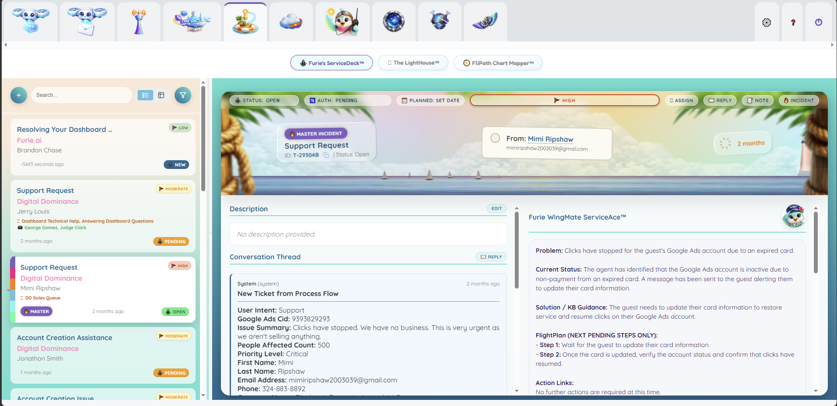Toggle list view in the ticket sidebar
This screenshot has height=406, width=837.
point(145,95)
